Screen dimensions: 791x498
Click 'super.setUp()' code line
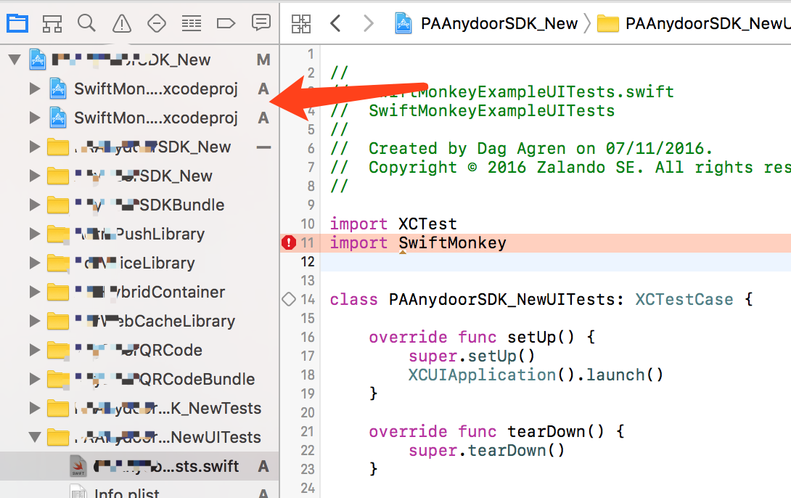point(472,356)
